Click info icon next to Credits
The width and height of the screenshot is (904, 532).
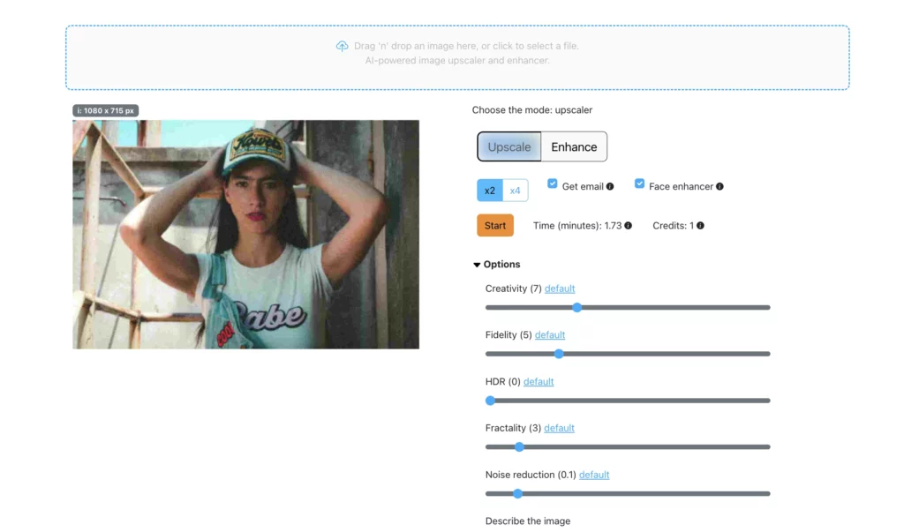[700, 226]
